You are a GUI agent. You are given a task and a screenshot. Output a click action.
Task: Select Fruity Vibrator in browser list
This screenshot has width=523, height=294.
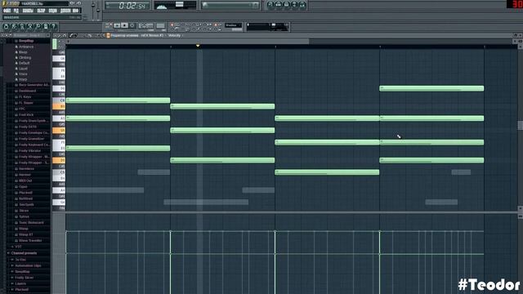[29, 150]
